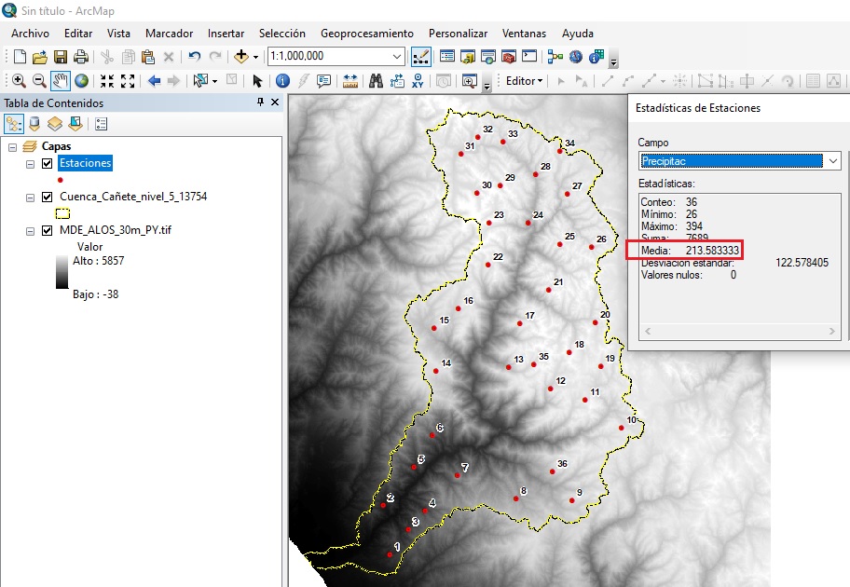
Task: Toggle visibility of the Estaciones layer
Action: [x=48, y=163]
